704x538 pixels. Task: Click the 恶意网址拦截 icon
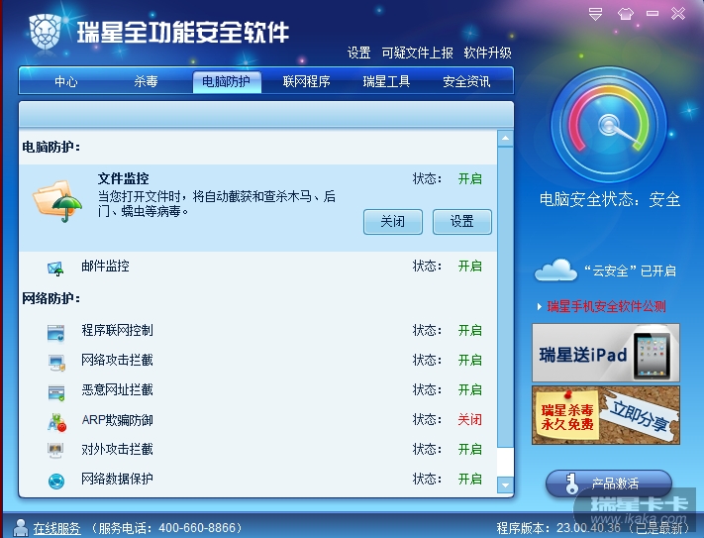coord(56,392)
